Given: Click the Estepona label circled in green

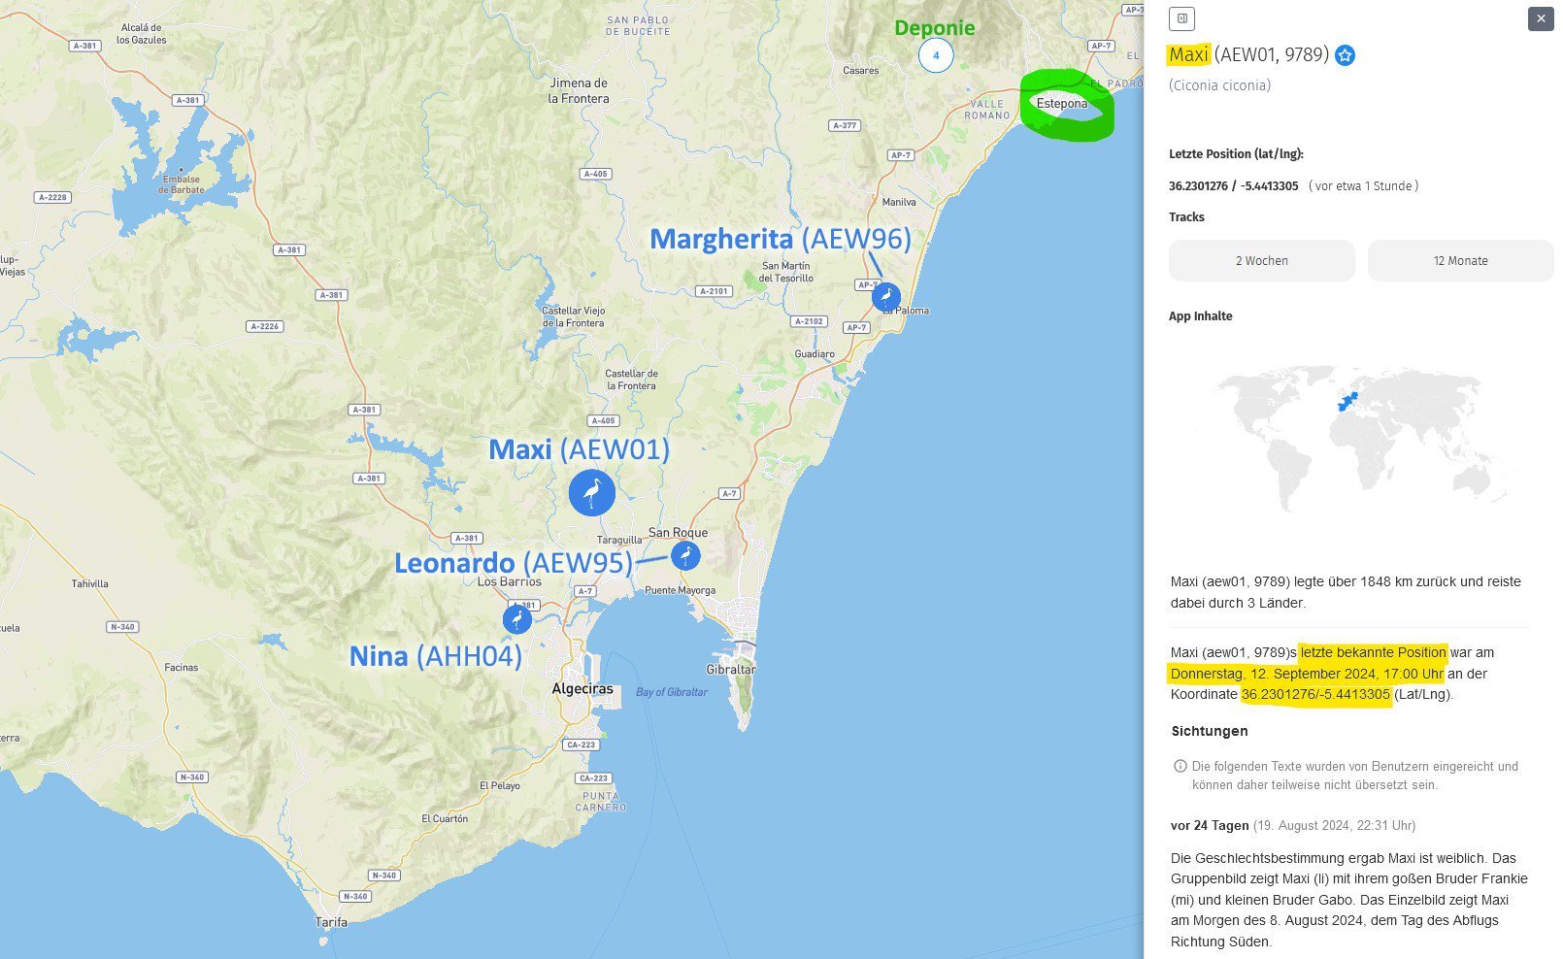Looking at the screenshot, I should pyautogui.click(x=1061, y=104).
